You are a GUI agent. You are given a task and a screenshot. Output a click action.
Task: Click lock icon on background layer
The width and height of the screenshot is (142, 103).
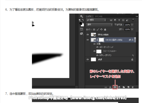click(132, 59)
